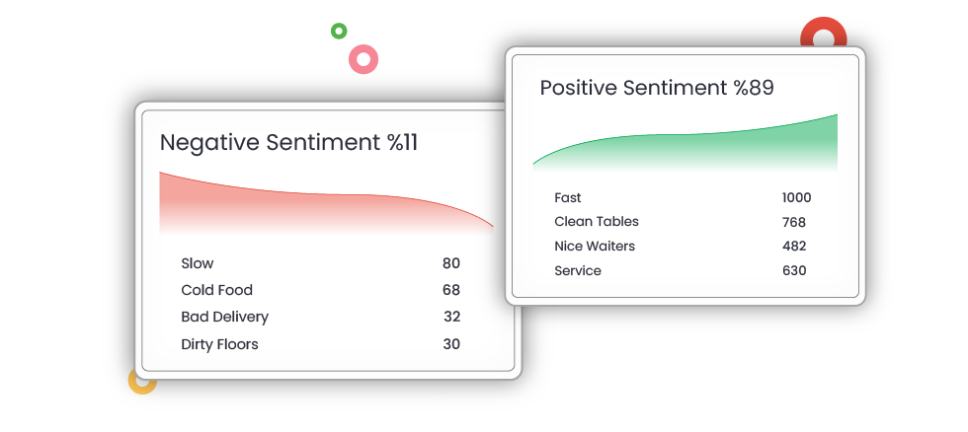Pick the Nice Waiters keyword
The width and height of the screenshot is (968, 432).
tap(595, 246)
